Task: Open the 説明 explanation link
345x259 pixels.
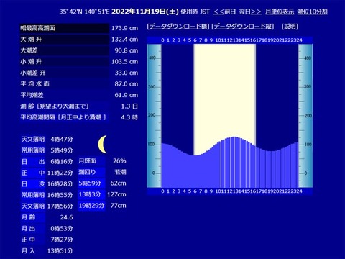Action: 290,27
